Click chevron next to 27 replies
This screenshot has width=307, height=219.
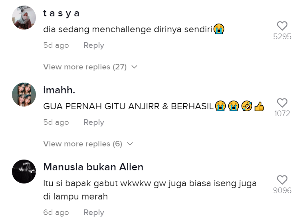134,67
